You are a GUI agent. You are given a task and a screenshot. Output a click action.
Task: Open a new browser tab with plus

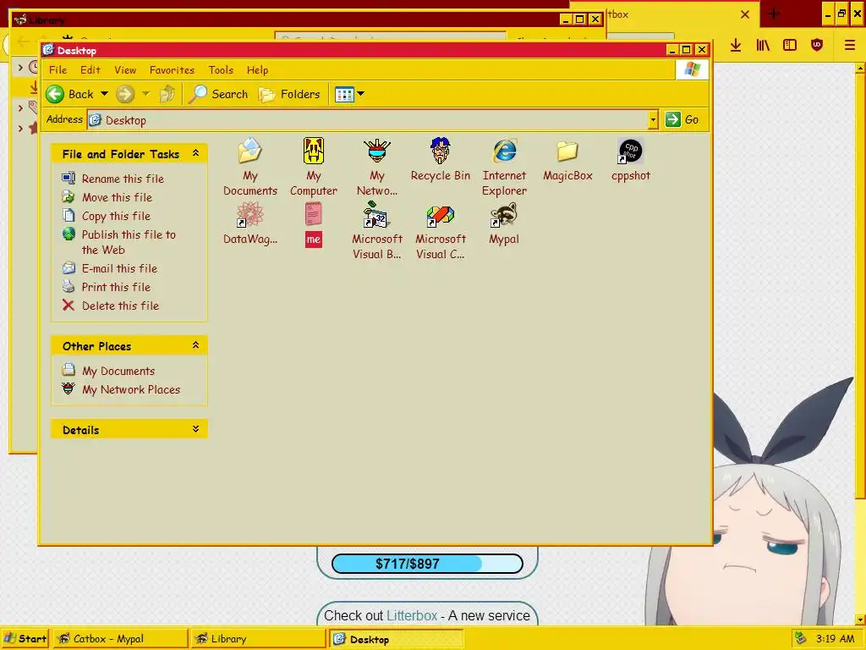pyautogui.click(x=774, y=14)
